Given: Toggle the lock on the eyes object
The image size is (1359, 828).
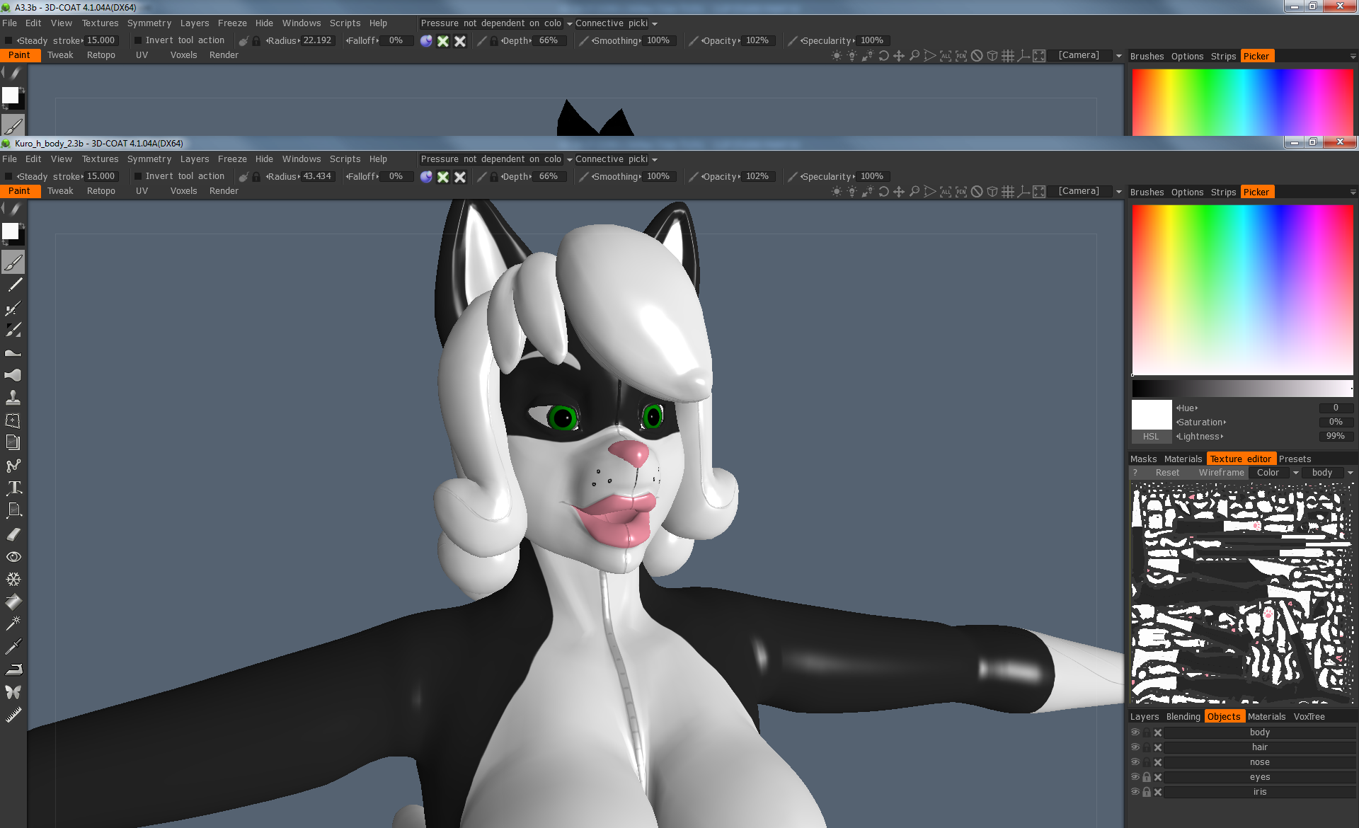Looking at the screenshot, I should [1147, 777].
